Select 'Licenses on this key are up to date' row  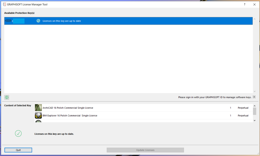point(128,21)
